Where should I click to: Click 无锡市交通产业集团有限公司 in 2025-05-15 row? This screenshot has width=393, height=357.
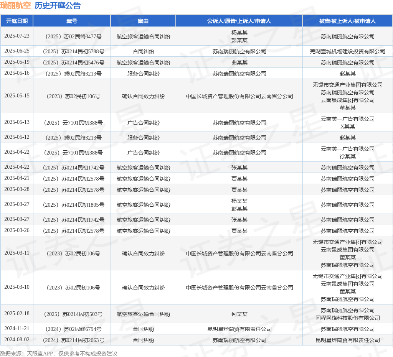[347, 85]
